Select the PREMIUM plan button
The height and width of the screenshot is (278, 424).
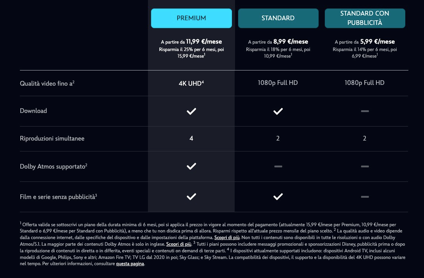coord(191,18)
